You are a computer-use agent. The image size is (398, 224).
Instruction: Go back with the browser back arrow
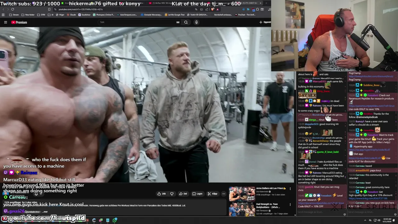pos(3,9)
